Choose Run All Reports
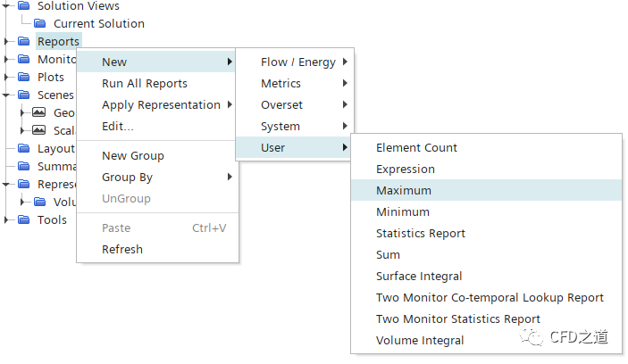 pyautogui.click(x=145, y=84)
